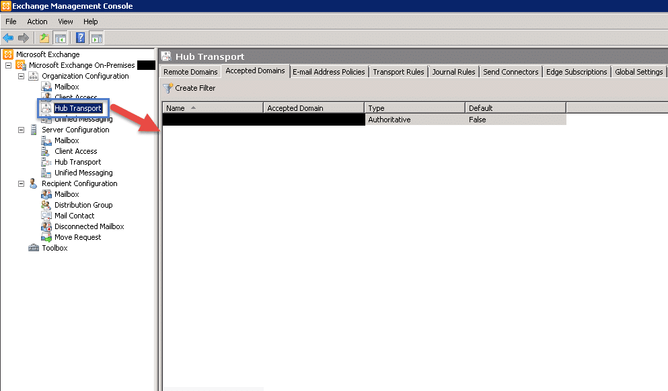Sort by the Type column header
The image size is (668, 391).
pos(415,108)
